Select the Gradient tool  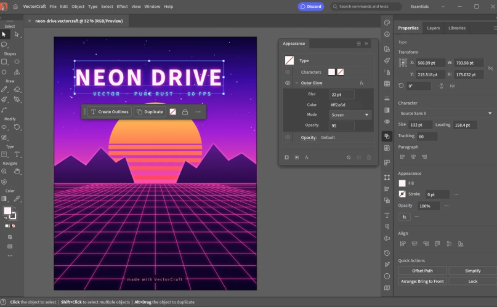click(x=4, y=199)
